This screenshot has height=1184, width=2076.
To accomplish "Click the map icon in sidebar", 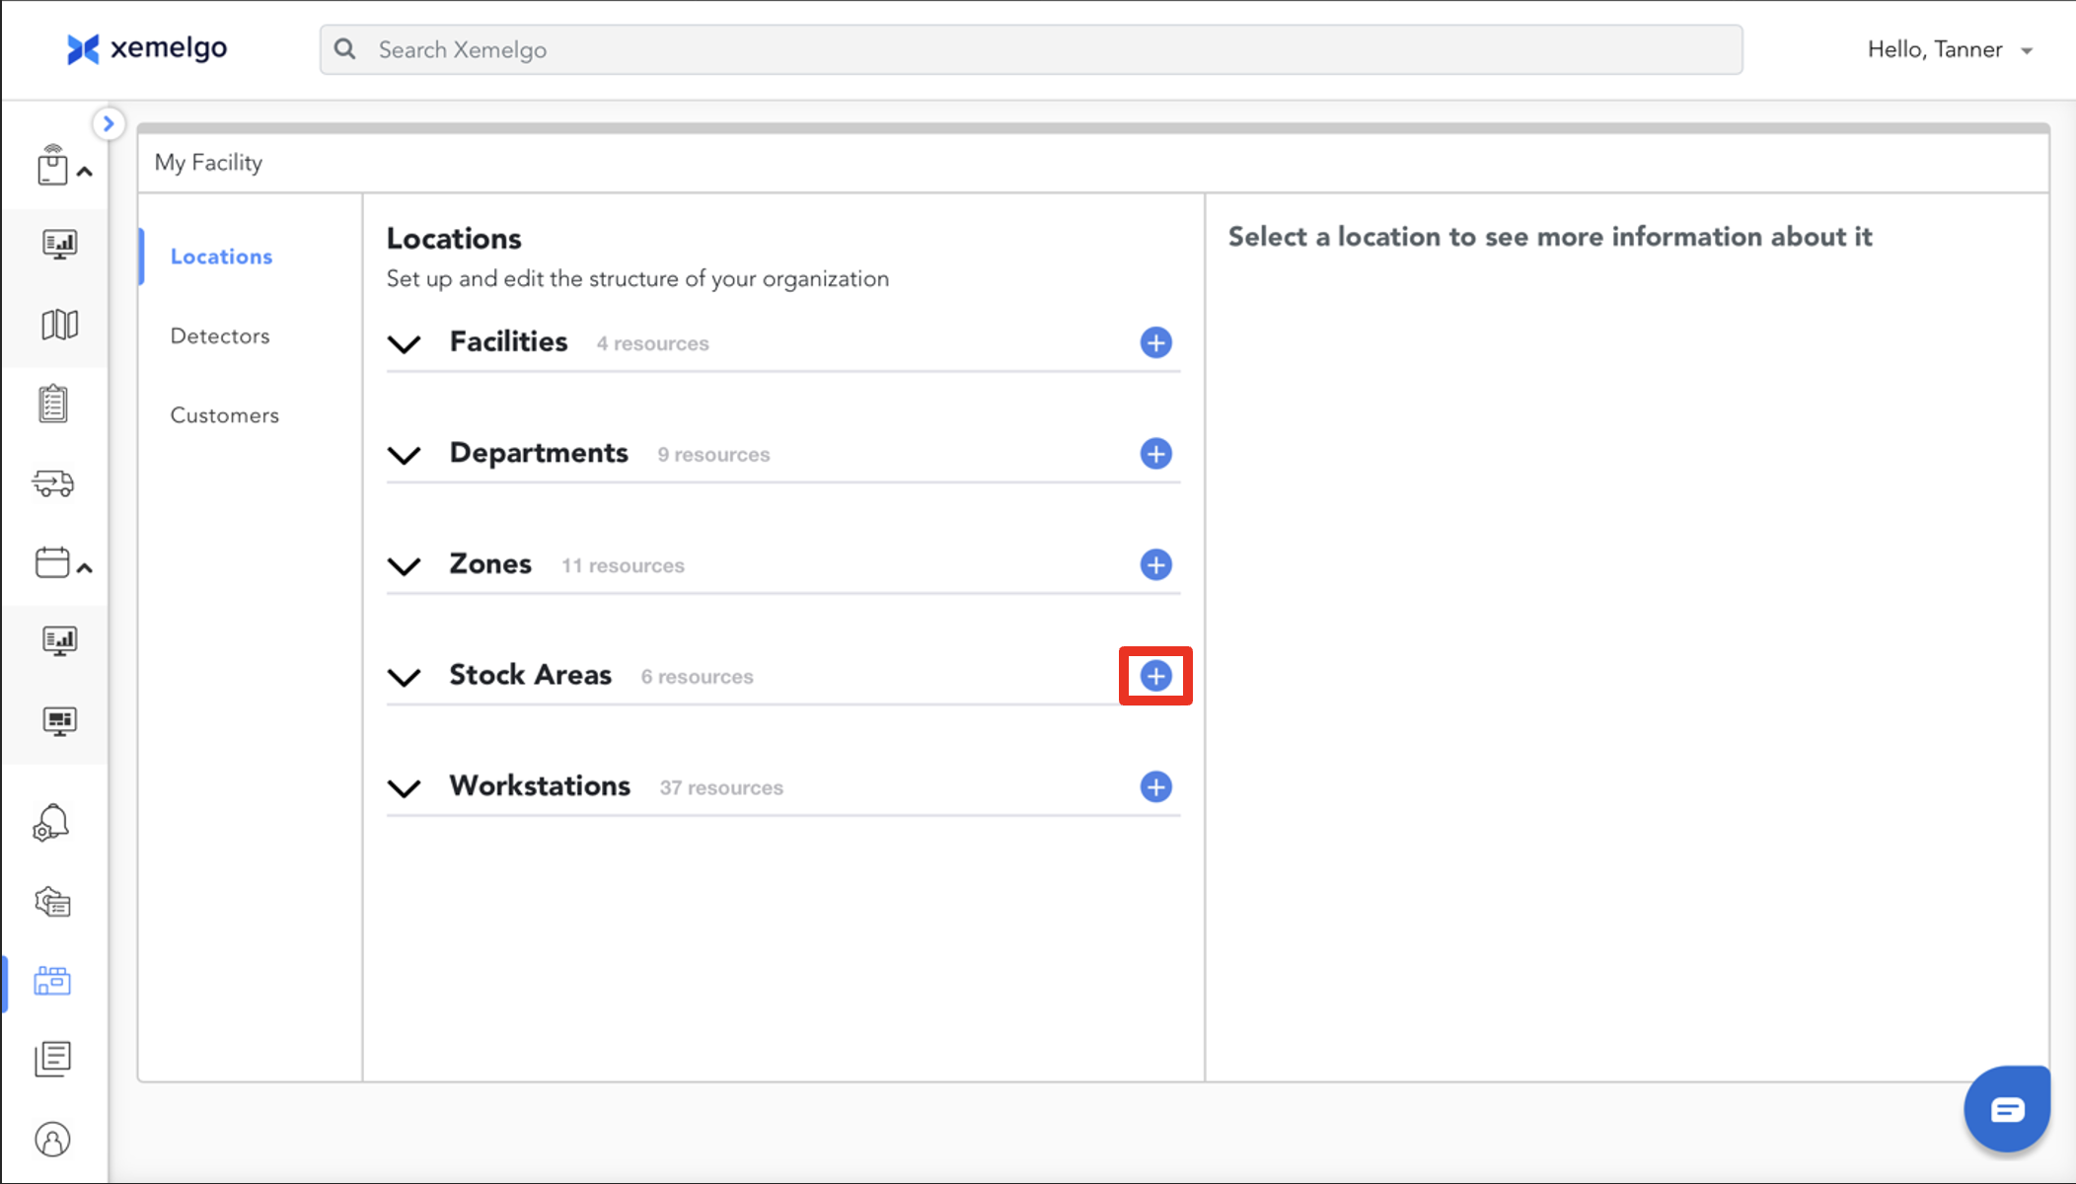I will (x=59, y=325).
